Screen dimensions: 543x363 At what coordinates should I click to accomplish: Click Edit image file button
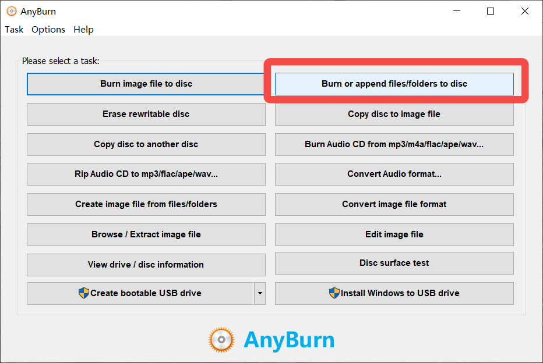394,234
